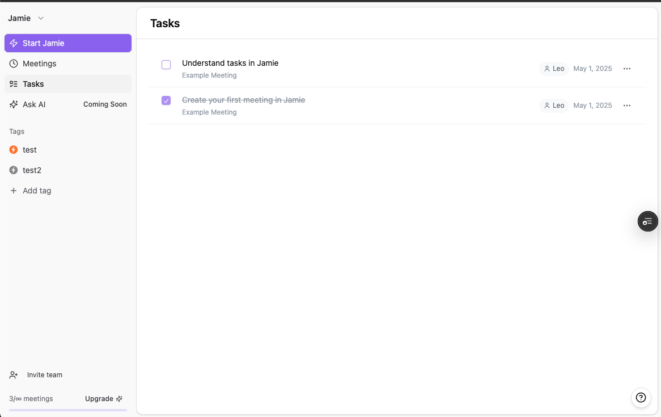This screenshot has width=661, height=417.
Task: Click the sparkle icon beside Ask AI
Action: click(x=14, y=104)
